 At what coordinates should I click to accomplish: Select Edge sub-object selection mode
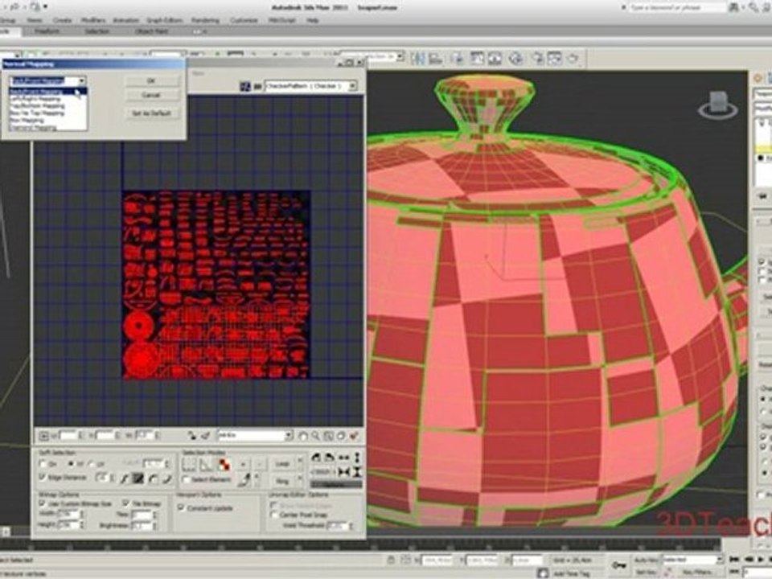pyautogui.click(x=206, y=464)
